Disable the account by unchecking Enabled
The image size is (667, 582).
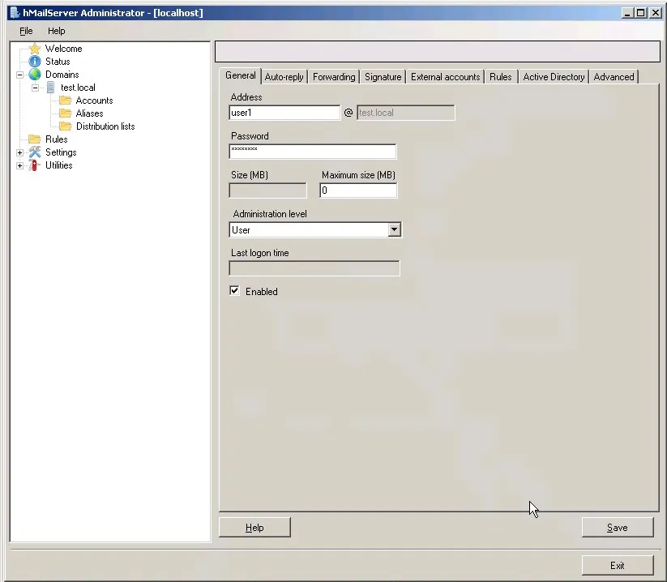click(234, 291)
